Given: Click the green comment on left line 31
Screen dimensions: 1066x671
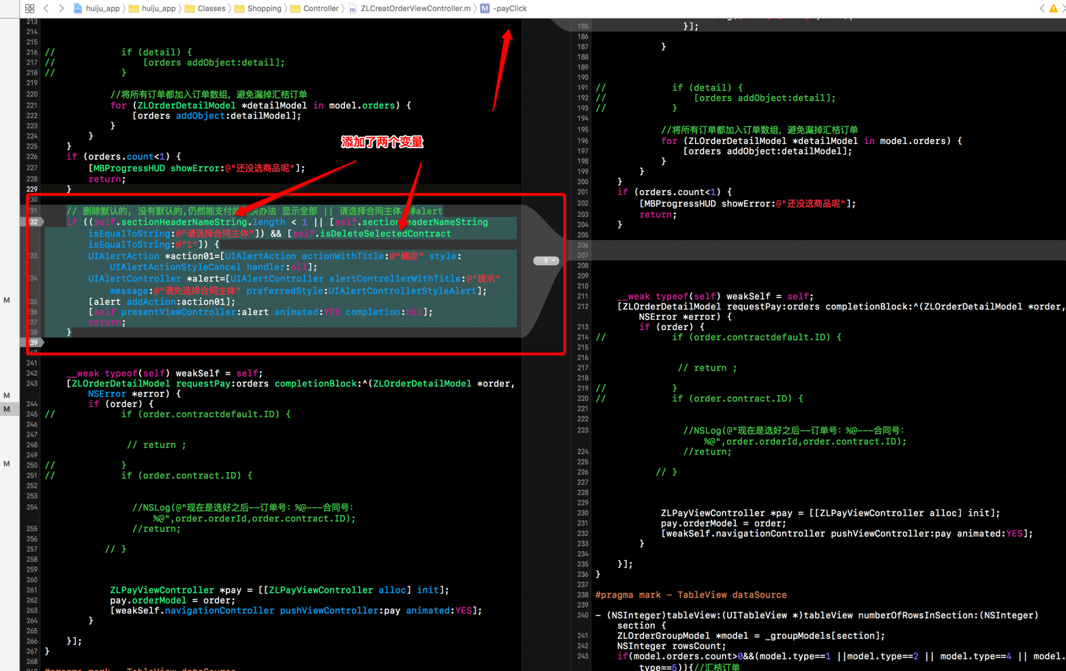Looking at the screenshot, I should (x=254, y=211).
